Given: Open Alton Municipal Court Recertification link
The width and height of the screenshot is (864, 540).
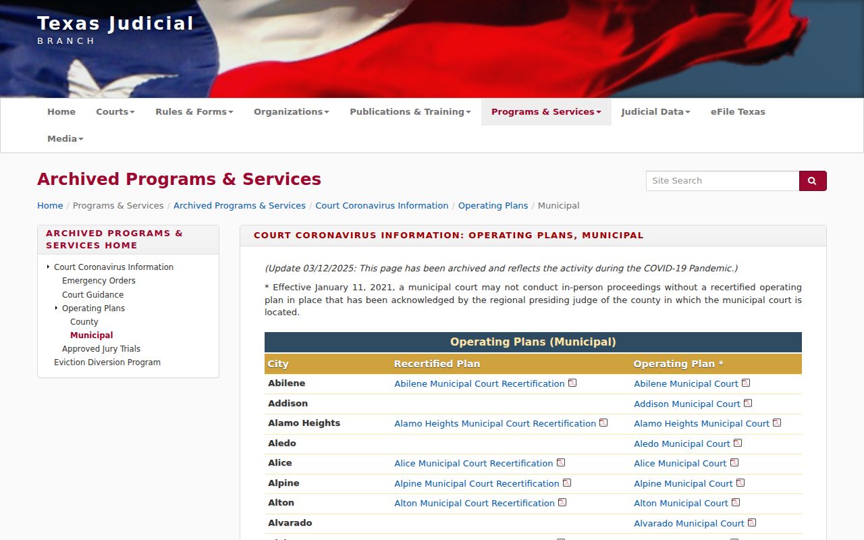Looking at the screenshot, I should coord(475,503).
